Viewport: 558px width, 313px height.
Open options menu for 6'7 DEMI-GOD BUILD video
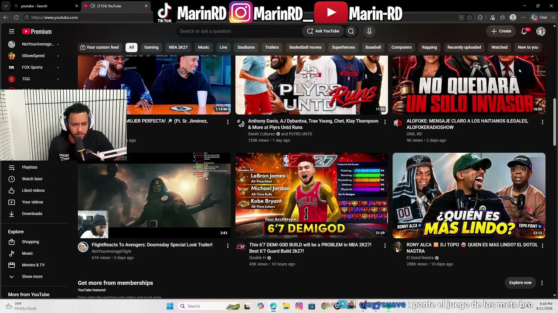click(x=384, y=246)
